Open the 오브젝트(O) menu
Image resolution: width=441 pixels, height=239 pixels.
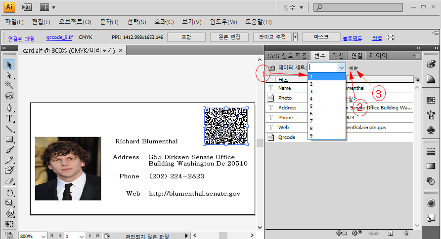pyautogui.click(x=75, y=22)
